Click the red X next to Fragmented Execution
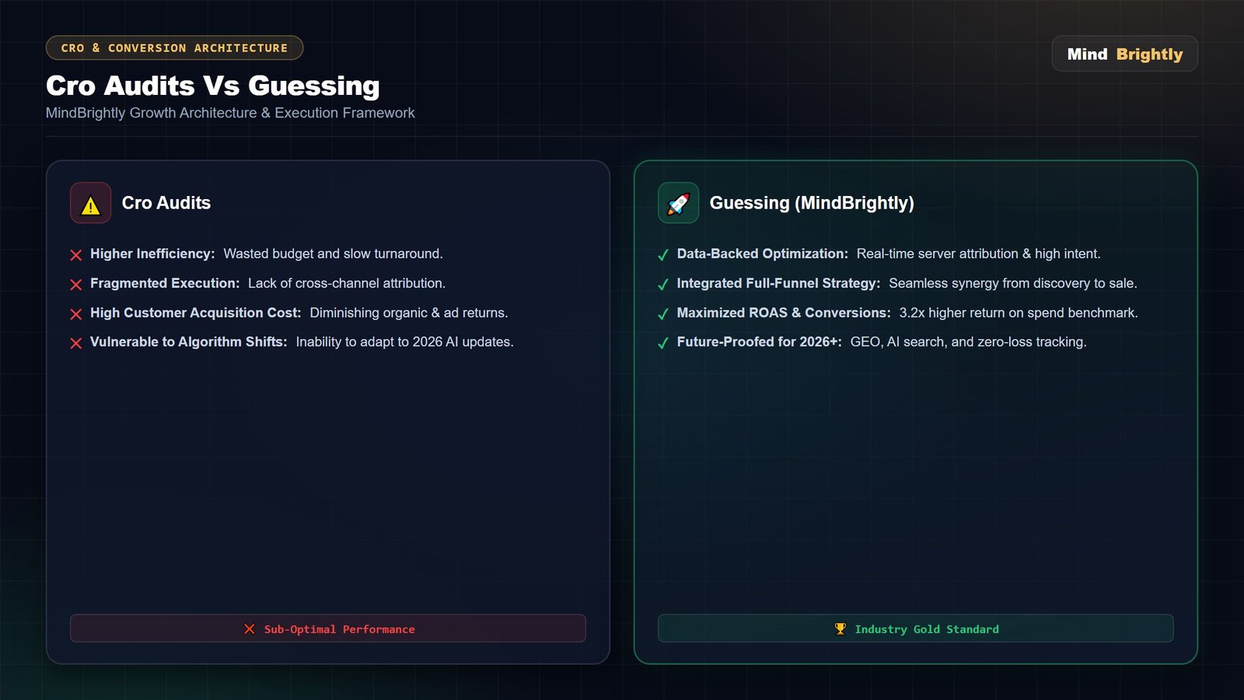 [76, 285]
